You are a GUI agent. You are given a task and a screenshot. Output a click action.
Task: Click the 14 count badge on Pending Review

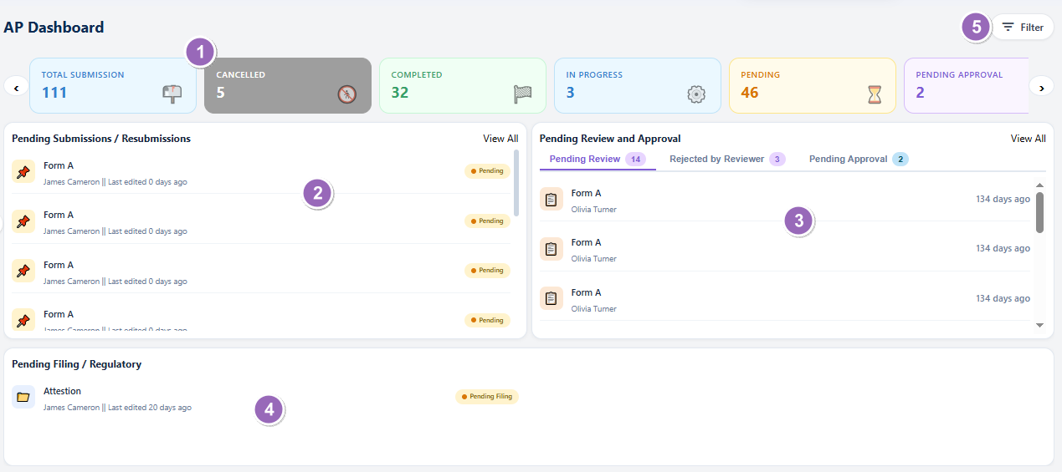(x=635, y=159)
